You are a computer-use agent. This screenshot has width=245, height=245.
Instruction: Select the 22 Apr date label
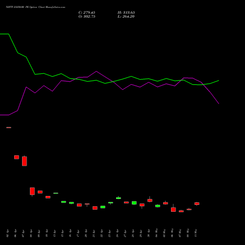[x=101, y=233]
